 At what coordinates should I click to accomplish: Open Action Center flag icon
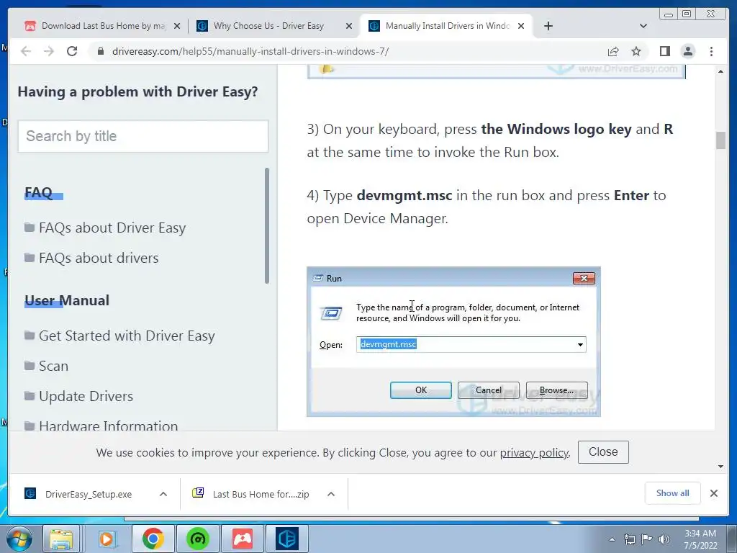click(x=647, y=539)
